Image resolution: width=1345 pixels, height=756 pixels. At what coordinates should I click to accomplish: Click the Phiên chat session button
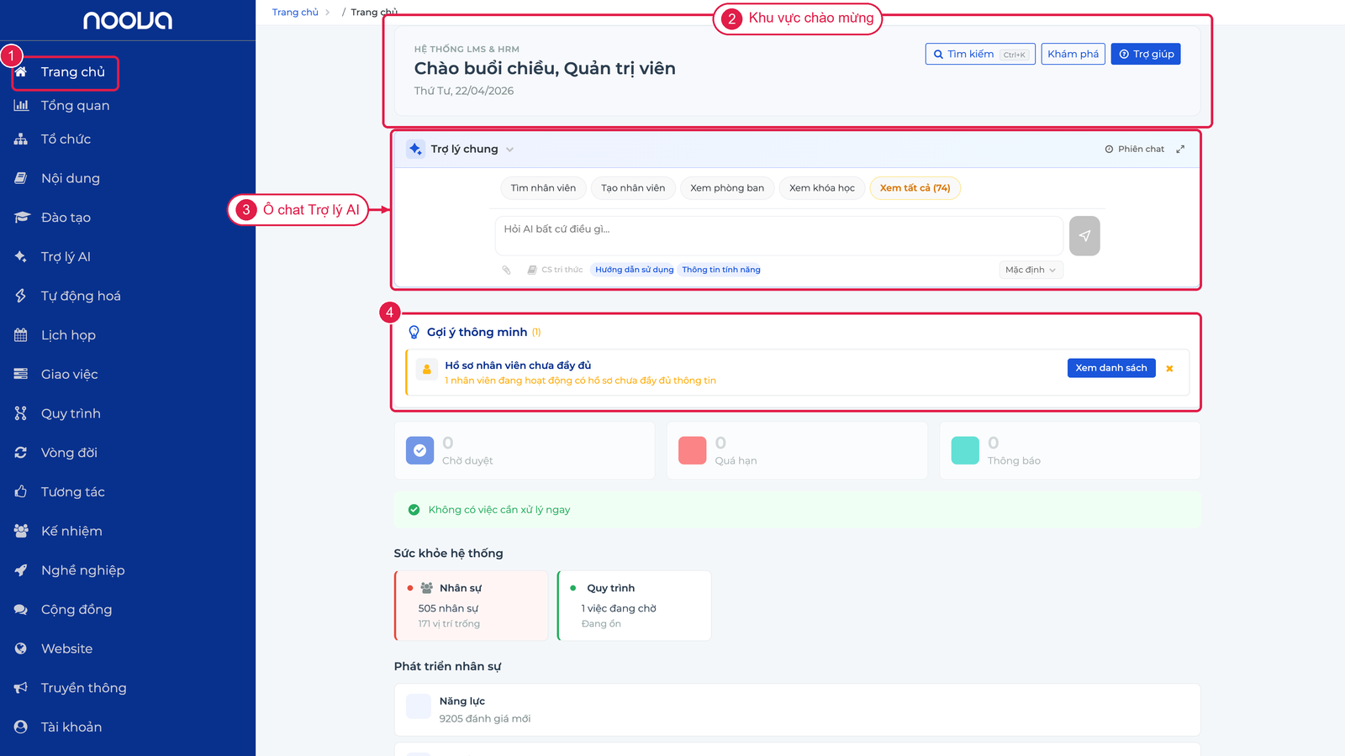tap(1135, 149)
